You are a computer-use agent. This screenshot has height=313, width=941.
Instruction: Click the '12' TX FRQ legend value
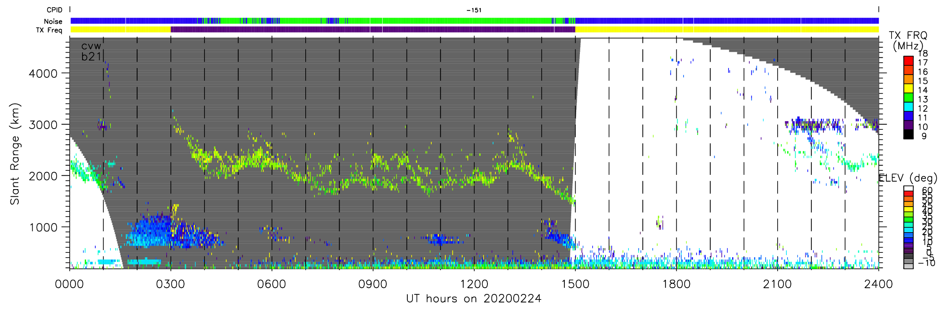tap(923, 108)
